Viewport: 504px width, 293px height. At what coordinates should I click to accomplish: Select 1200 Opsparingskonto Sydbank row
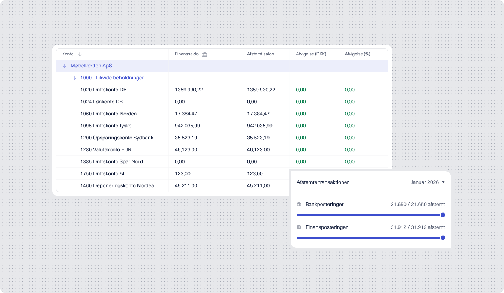117,138
